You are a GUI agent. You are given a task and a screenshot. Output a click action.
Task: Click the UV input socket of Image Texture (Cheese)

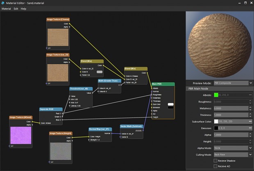(x=47, y=48)
